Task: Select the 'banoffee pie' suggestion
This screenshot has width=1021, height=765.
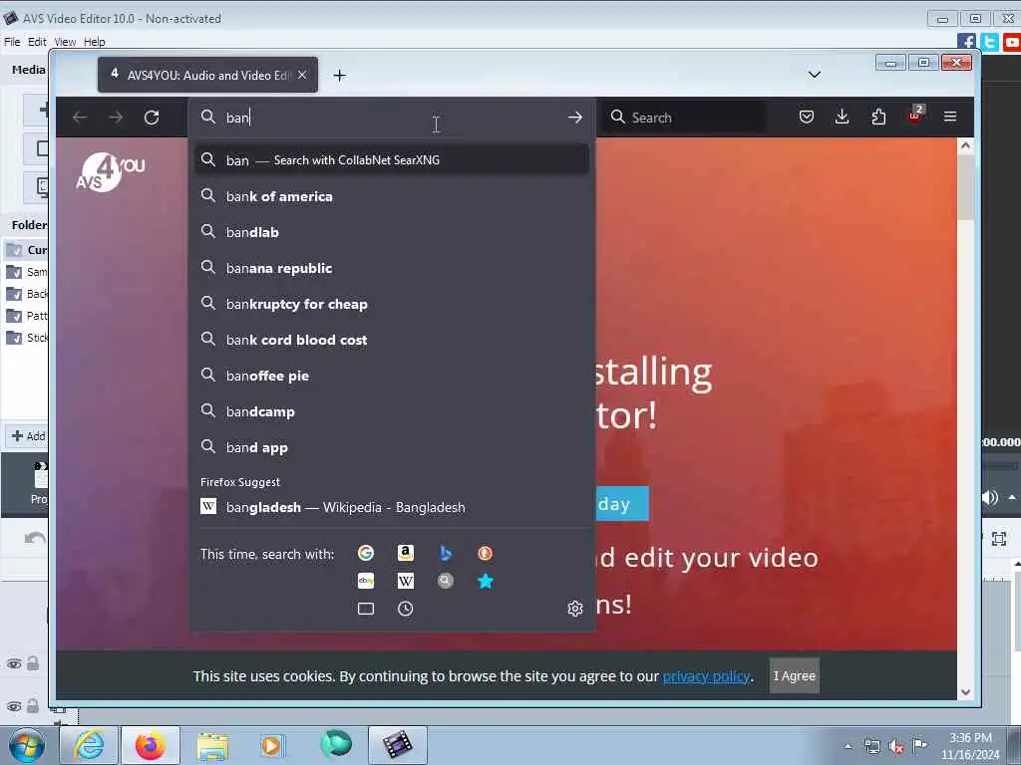Action: tap(391, 376)
